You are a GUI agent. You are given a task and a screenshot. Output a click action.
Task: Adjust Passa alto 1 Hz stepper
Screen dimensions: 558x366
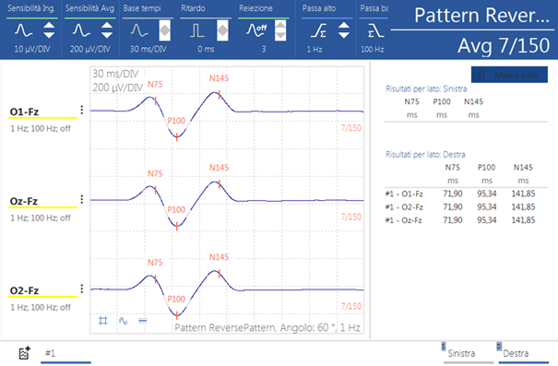point(343,30)
